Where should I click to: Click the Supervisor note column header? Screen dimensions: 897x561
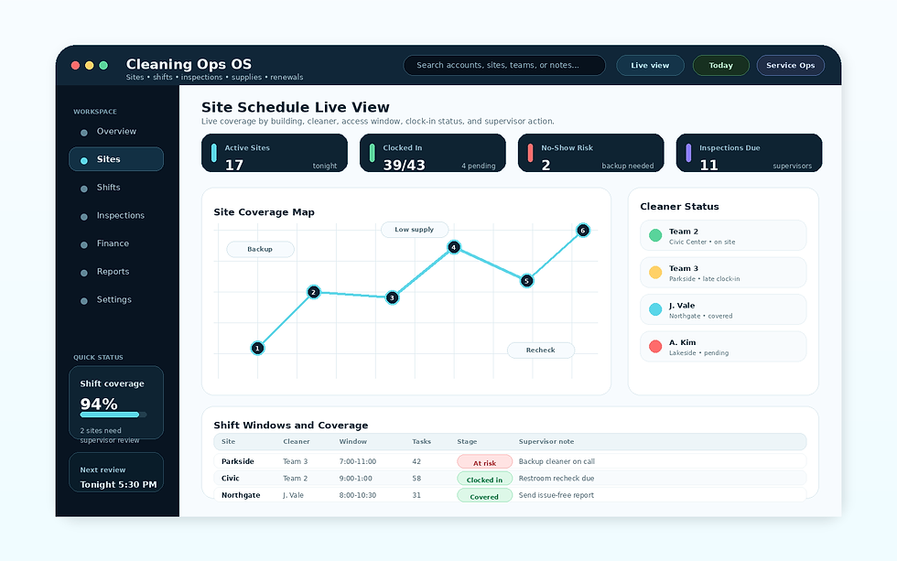tap(546, 441)
